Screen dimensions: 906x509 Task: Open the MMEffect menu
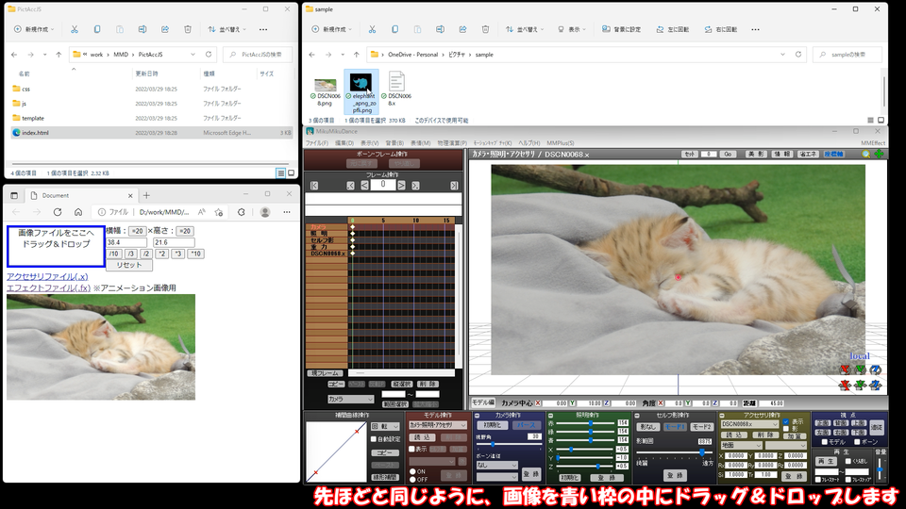(x=872, y=143)
